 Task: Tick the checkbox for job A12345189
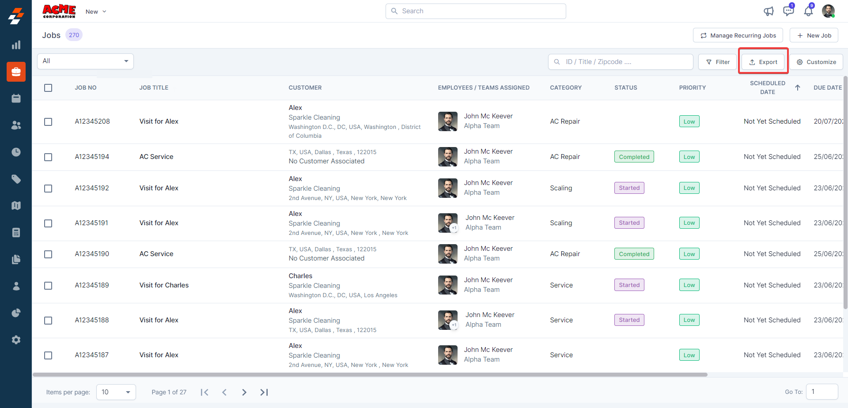click(x=48, y=286)
